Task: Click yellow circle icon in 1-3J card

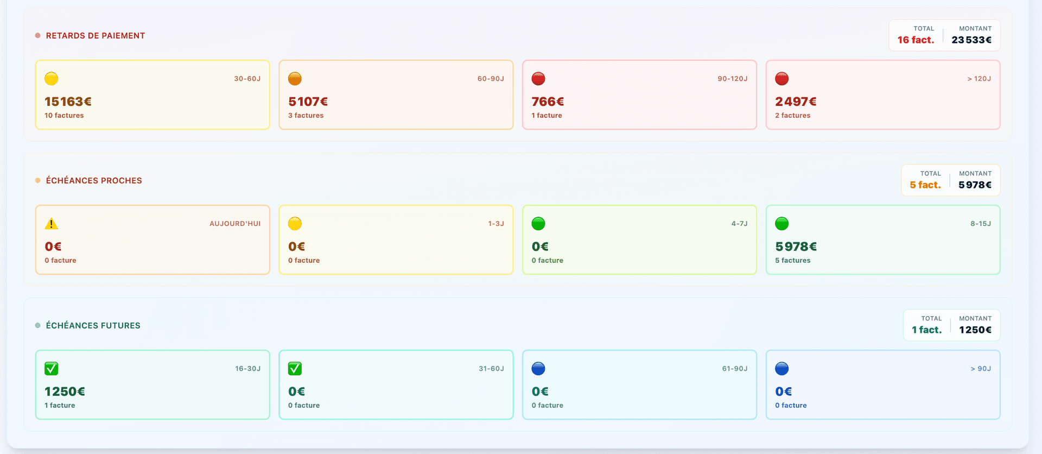Action: [x=295, y=224]
